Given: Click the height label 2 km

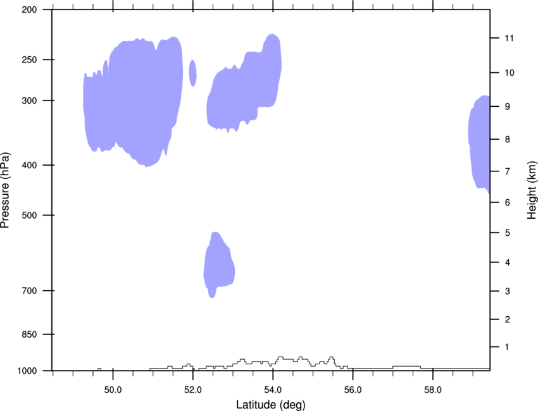Looking at the screenshot, I should pos(508,319).
